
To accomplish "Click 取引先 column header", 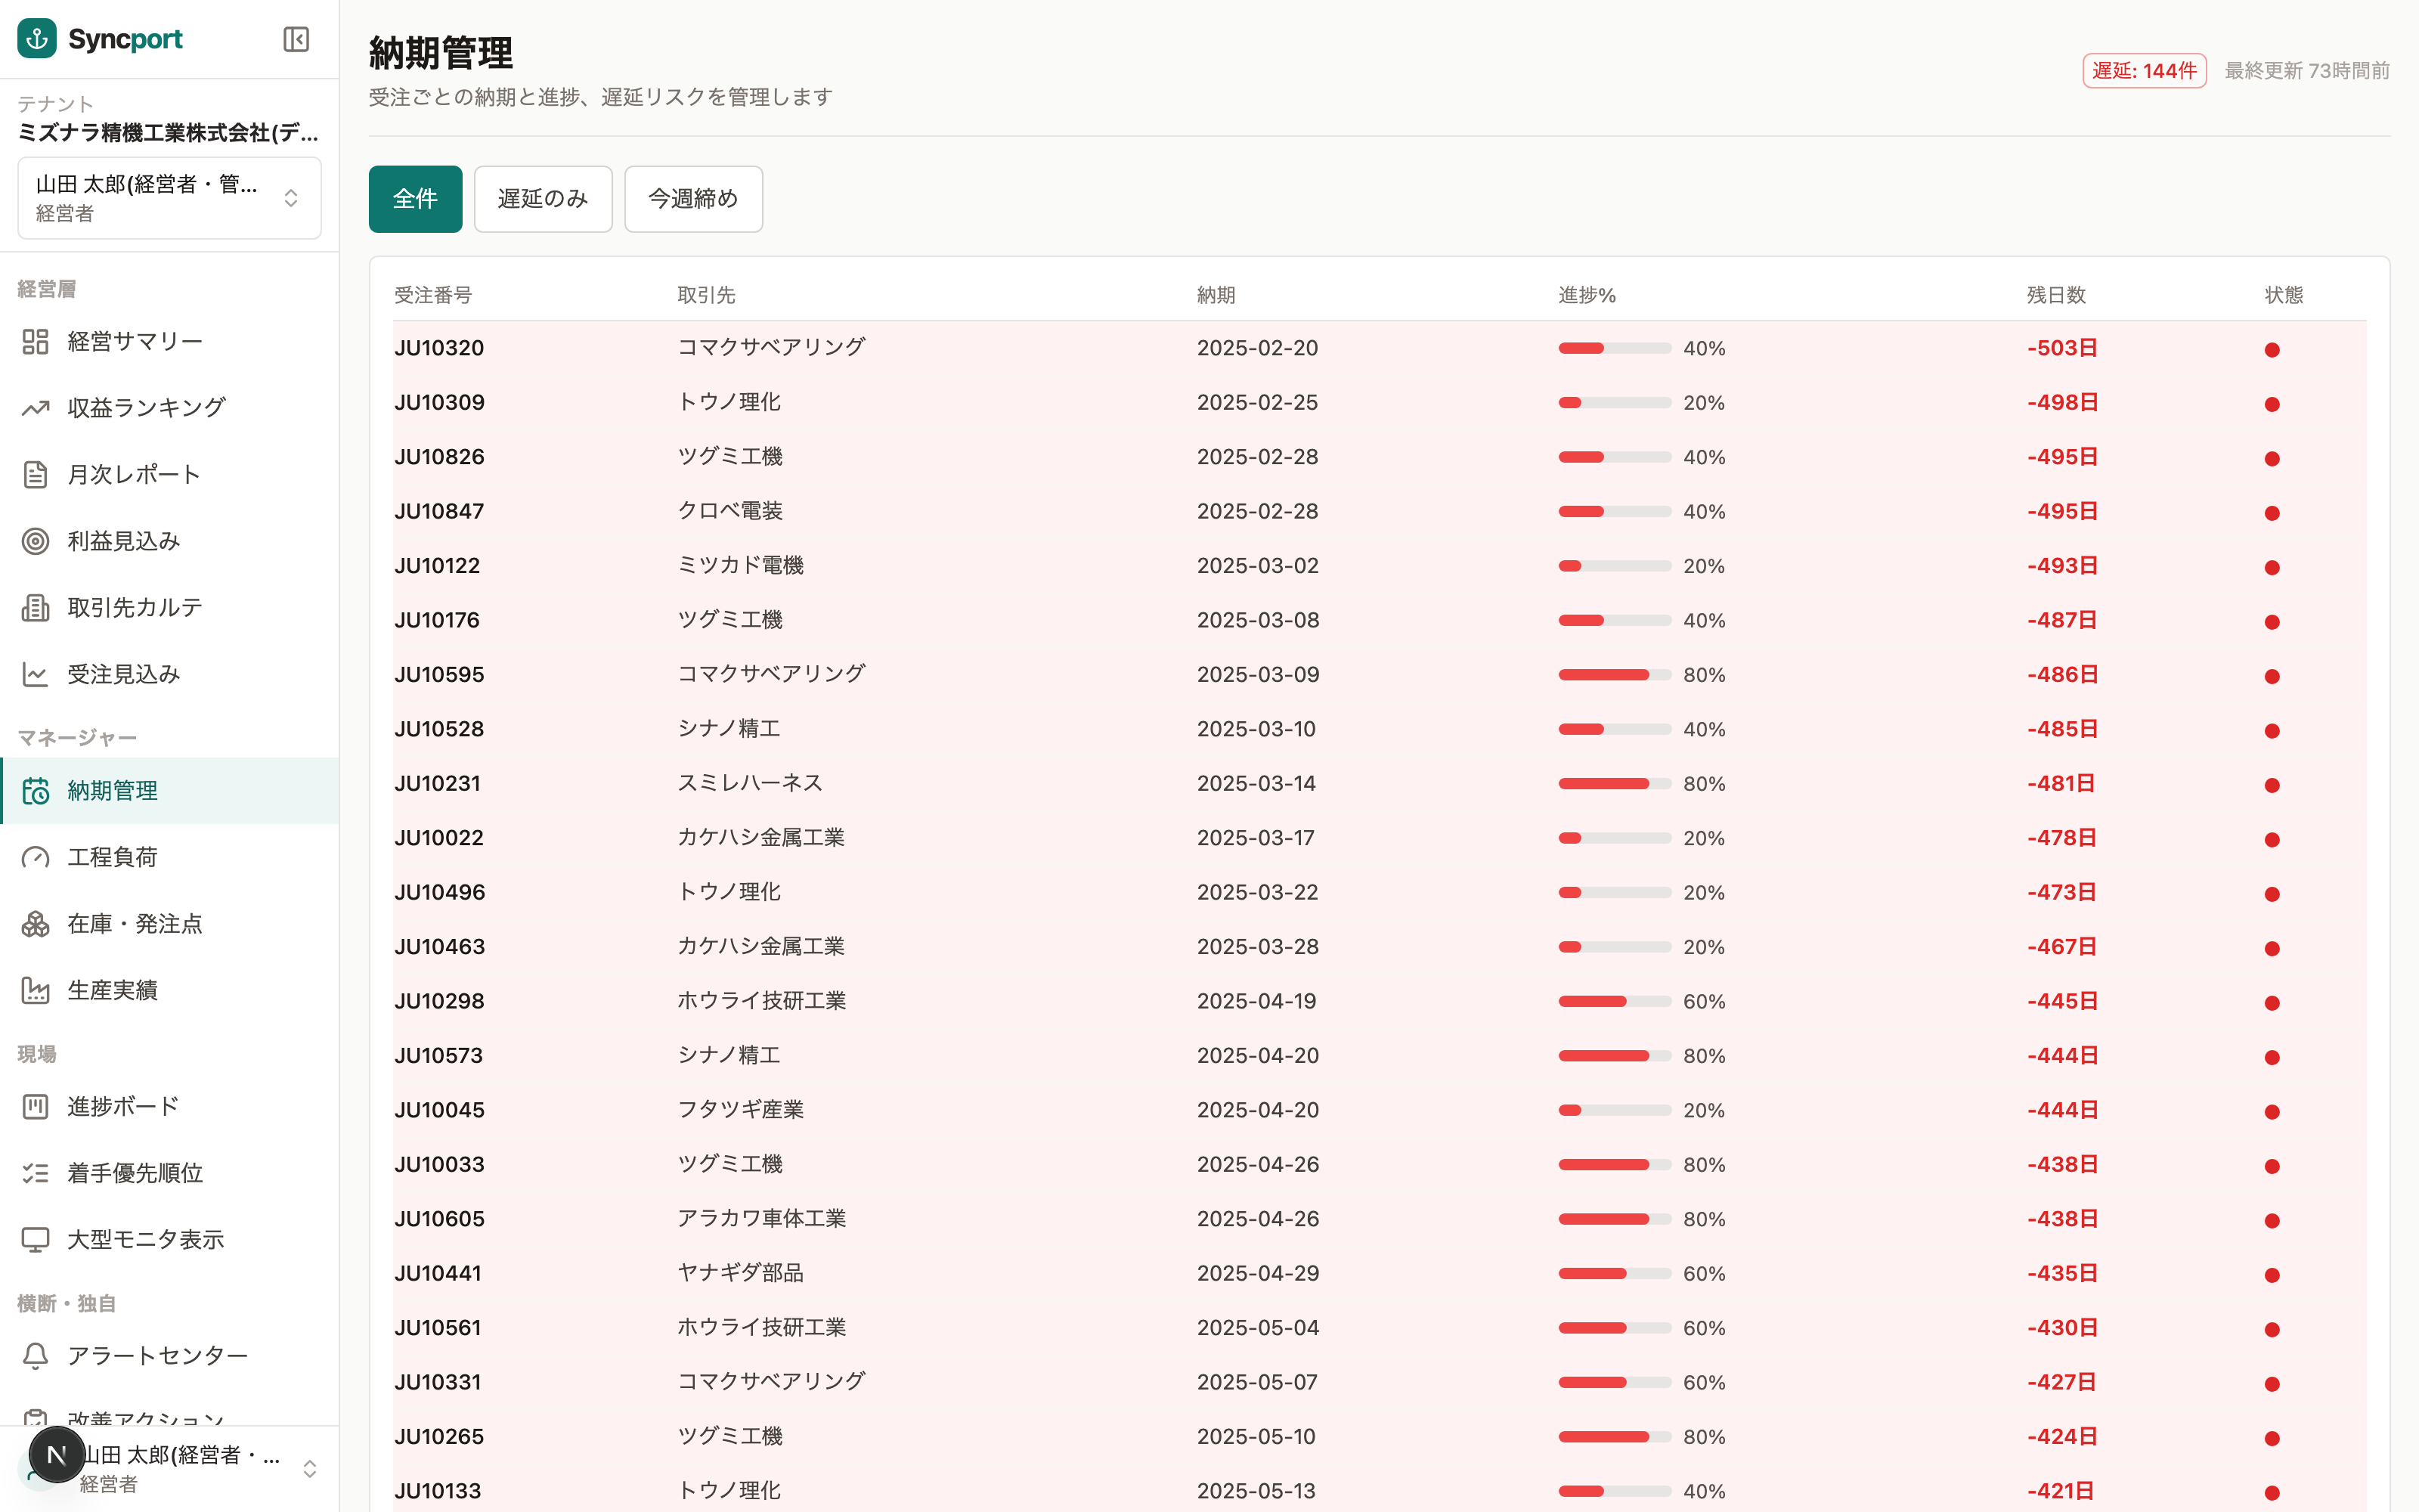I will point(706,295).
